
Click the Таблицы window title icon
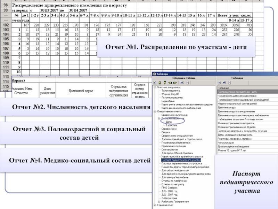pos(154,74)
